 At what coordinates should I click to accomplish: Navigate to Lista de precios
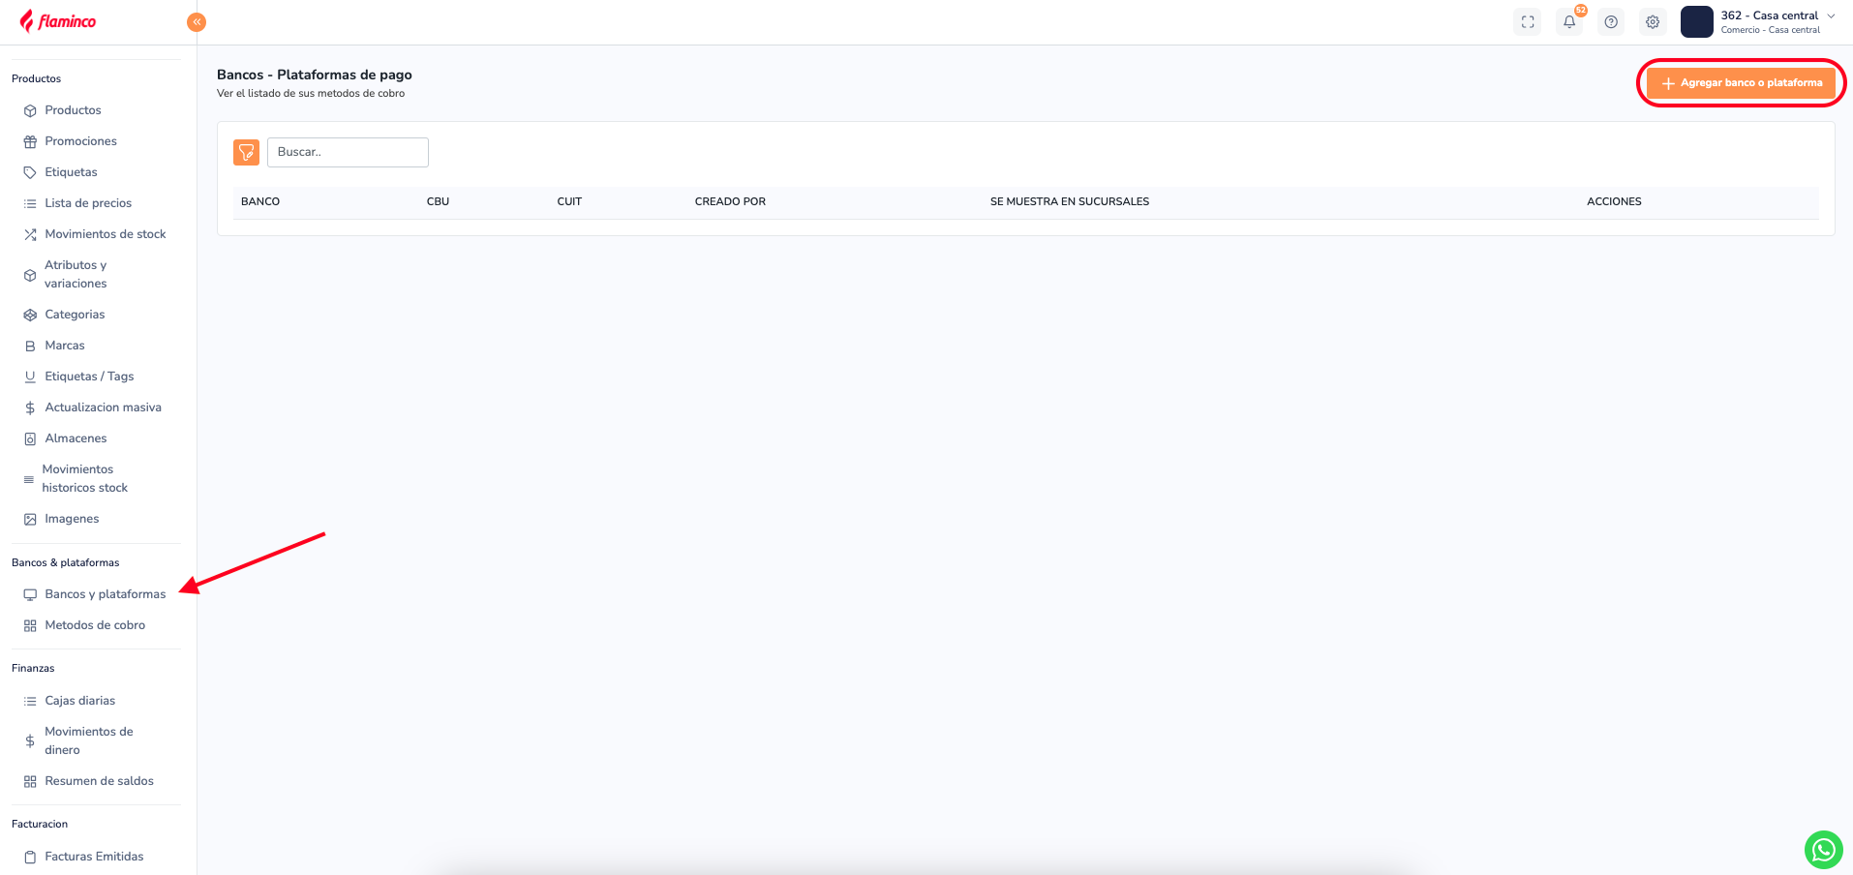pyautogui.click(x=88, y=203)
